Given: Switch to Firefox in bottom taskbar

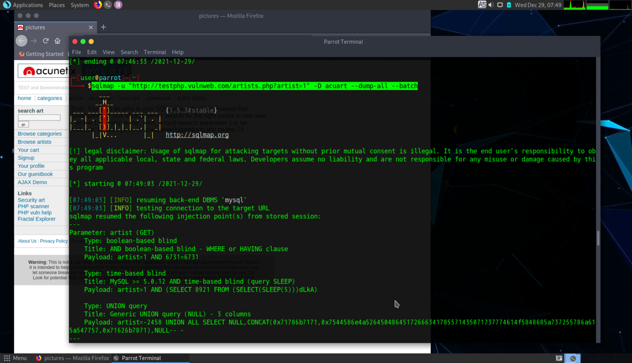Looking at the screenshot, I should coord(73,358).
